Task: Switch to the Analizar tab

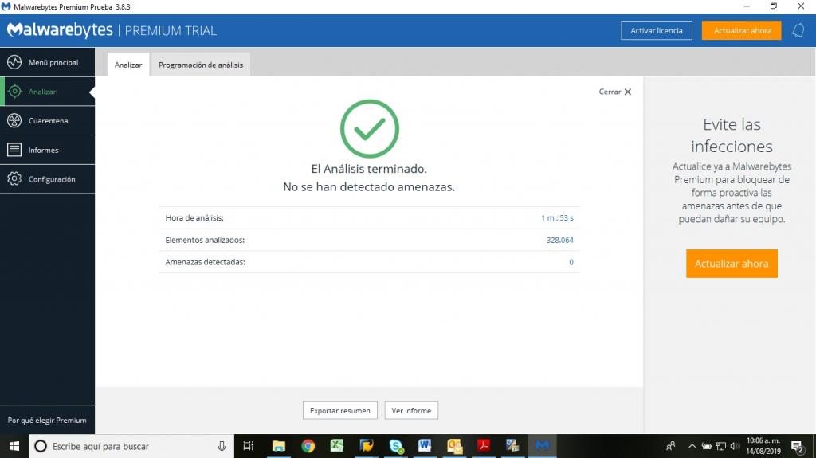Action: [128, 65]
